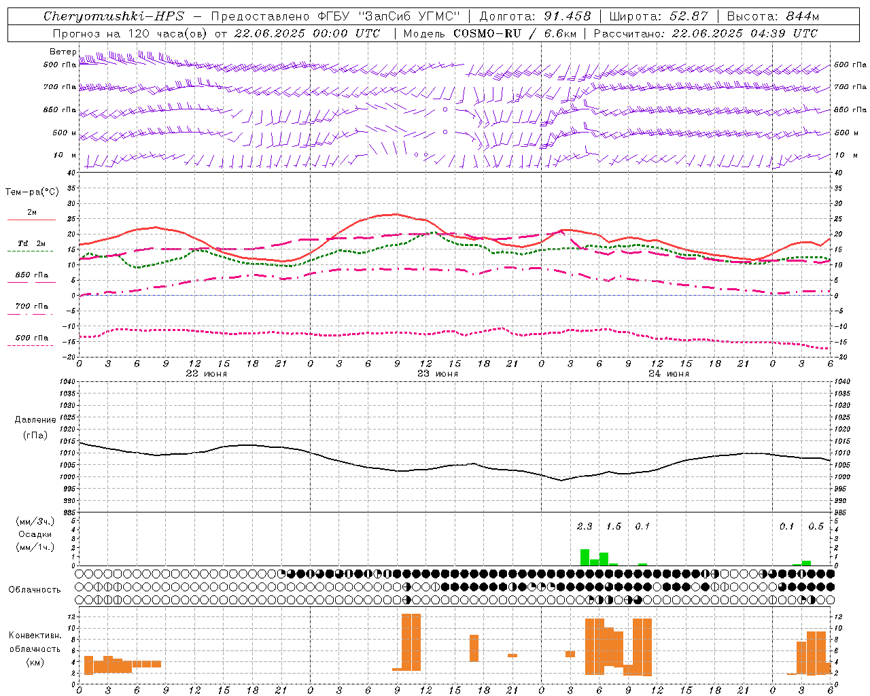Click the 24 июня date label
Image resolution: width=870 pixels, height=696 pixels.
tap(669, 373)
